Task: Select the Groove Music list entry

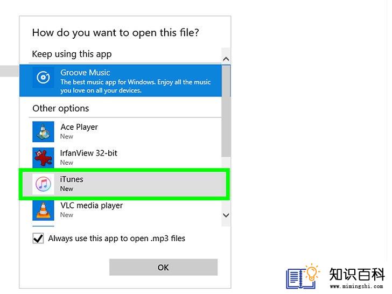Action: (x=121, y=81)
